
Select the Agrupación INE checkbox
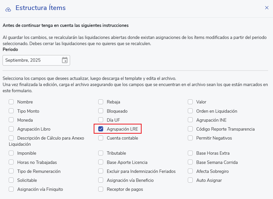190,120
